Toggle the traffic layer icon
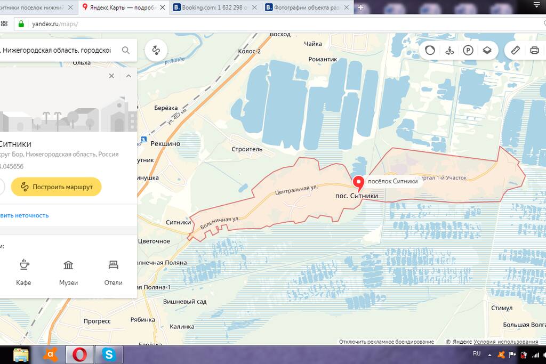Screen dimensions: 546x364 (x=430, y=51)
